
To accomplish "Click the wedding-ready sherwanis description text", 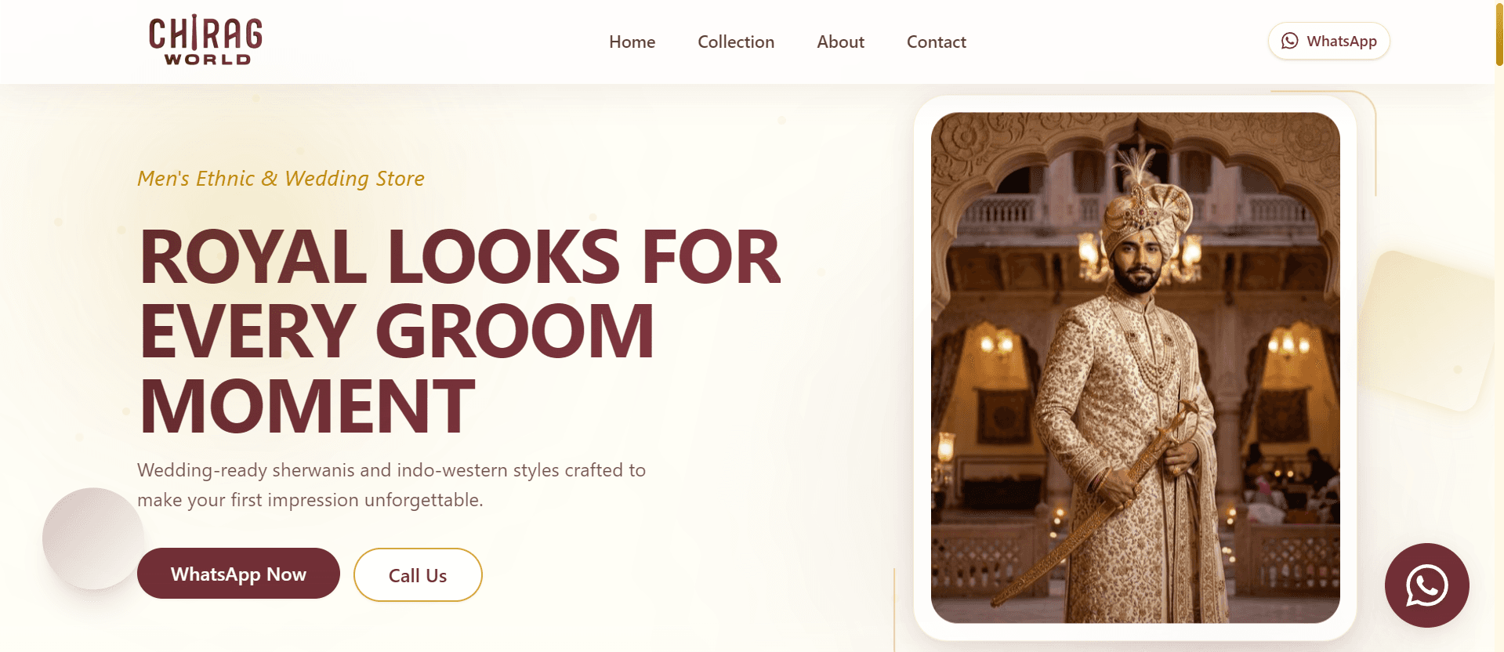I will coord(391,485).
